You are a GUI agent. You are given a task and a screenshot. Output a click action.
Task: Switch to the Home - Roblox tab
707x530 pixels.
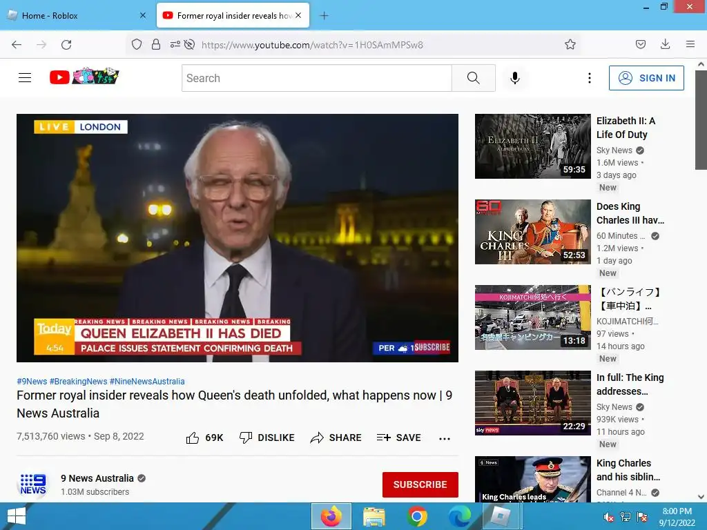[77, 15]
